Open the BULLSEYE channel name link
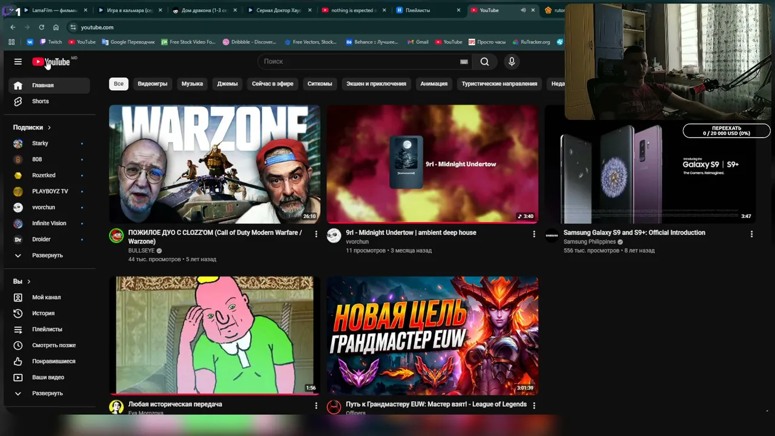Image resolution: width=775 pixels, height=436 pixels. coord(141,251)
